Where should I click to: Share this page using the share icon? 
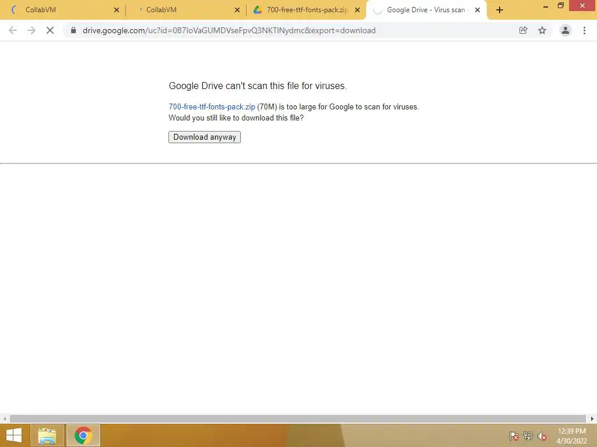[523, 30]
